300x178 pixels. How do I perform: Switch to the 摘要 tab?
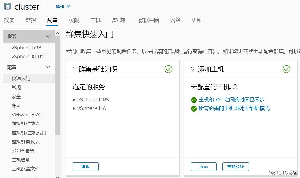(9, 20)
